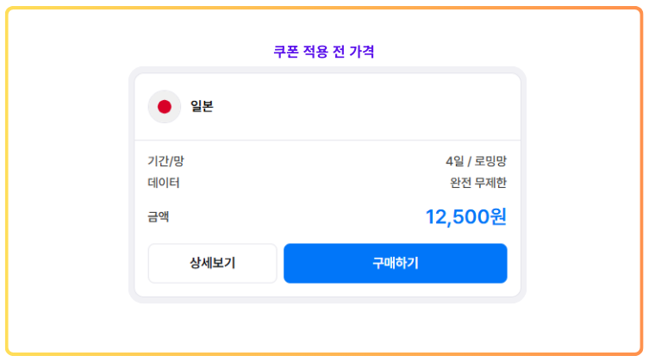Click the 4일 duration text

click(454, 161)
